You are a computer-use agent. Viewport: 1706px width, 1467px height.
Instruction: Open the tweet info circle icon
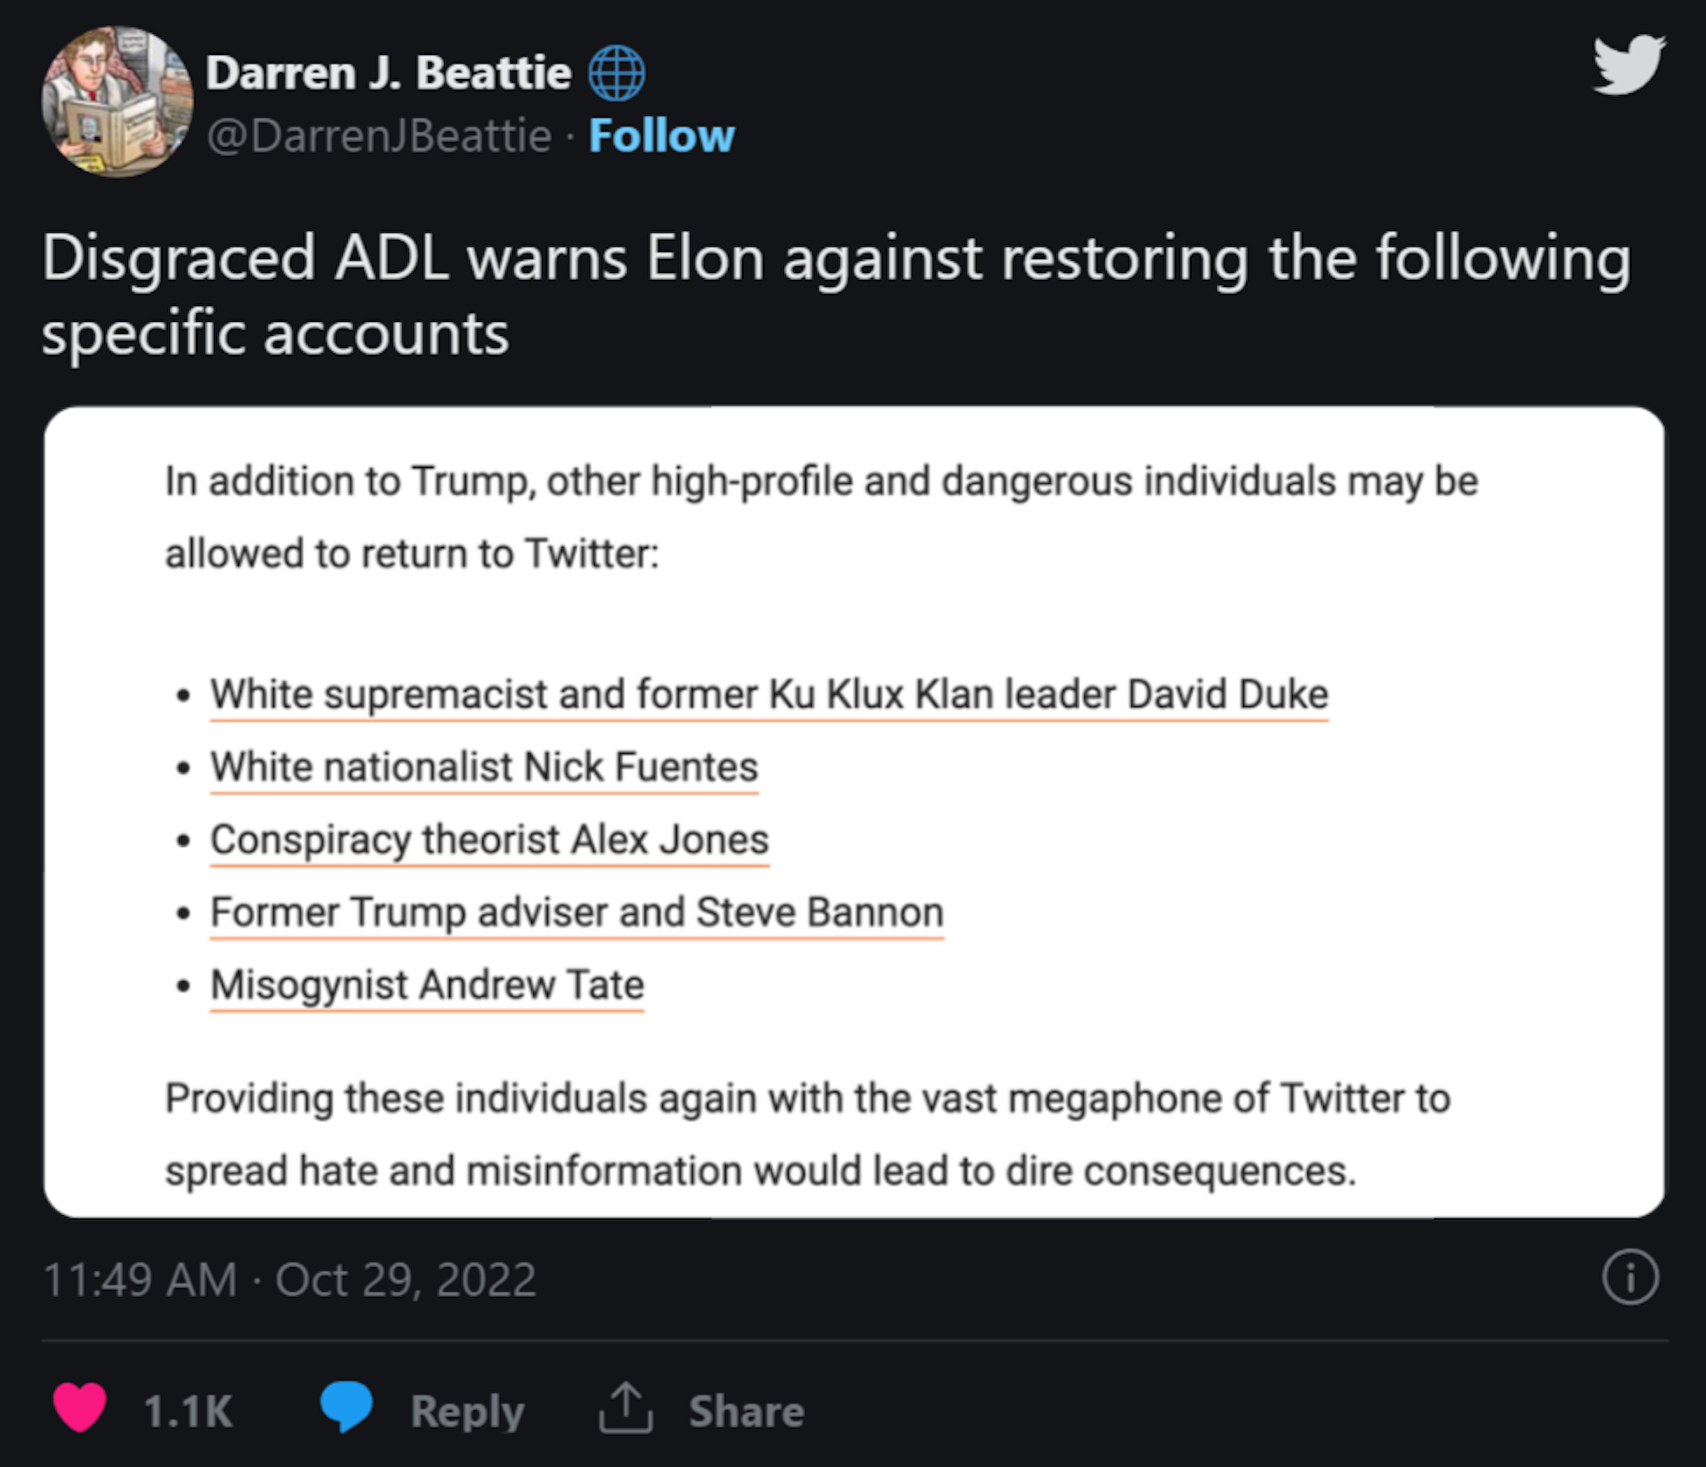point(1629,1278)
